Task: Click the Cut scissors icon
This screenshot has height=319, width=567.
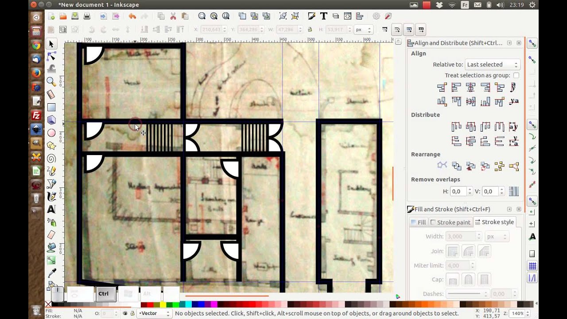Action: 173,16
